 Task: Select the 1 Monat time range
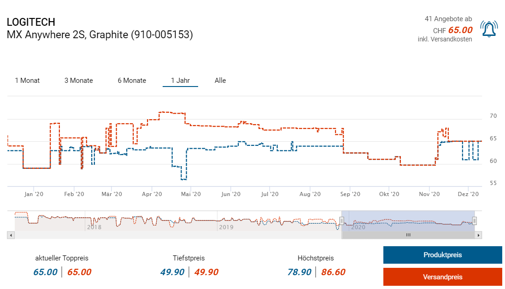coord(27,81)
